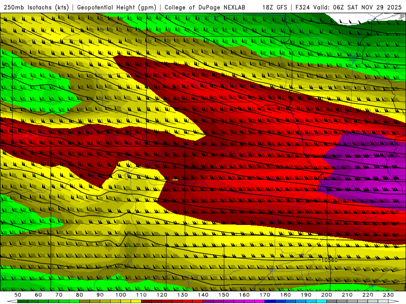
Task: Click the '150' value on the color scale
Action: tap(224, 295)
